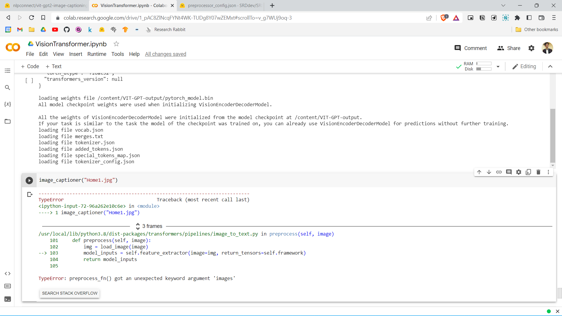Open GitHub bookmark

point(67,30)
